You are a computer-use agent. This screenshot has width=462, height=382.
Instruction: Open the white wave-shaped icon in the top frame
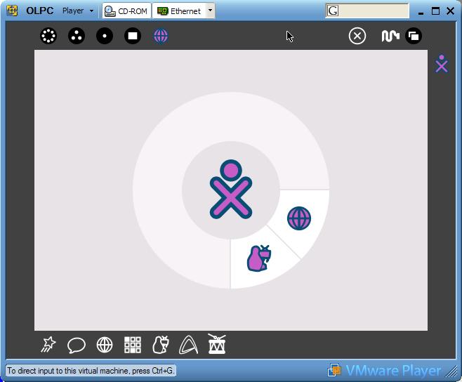tap(390, 36)
